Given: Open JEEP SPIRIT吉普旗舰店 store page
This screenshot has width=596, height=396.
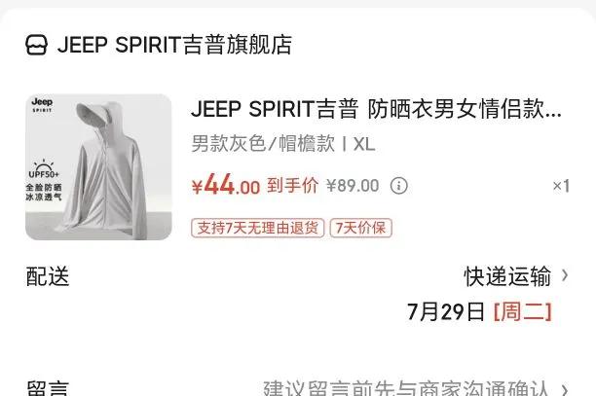Looking at the screenshot, I should tap(174, 45).
